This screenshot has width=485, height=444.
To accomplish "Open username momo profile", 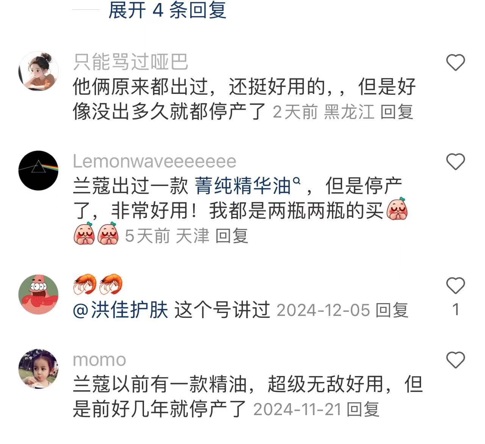I will coord(99,360).
